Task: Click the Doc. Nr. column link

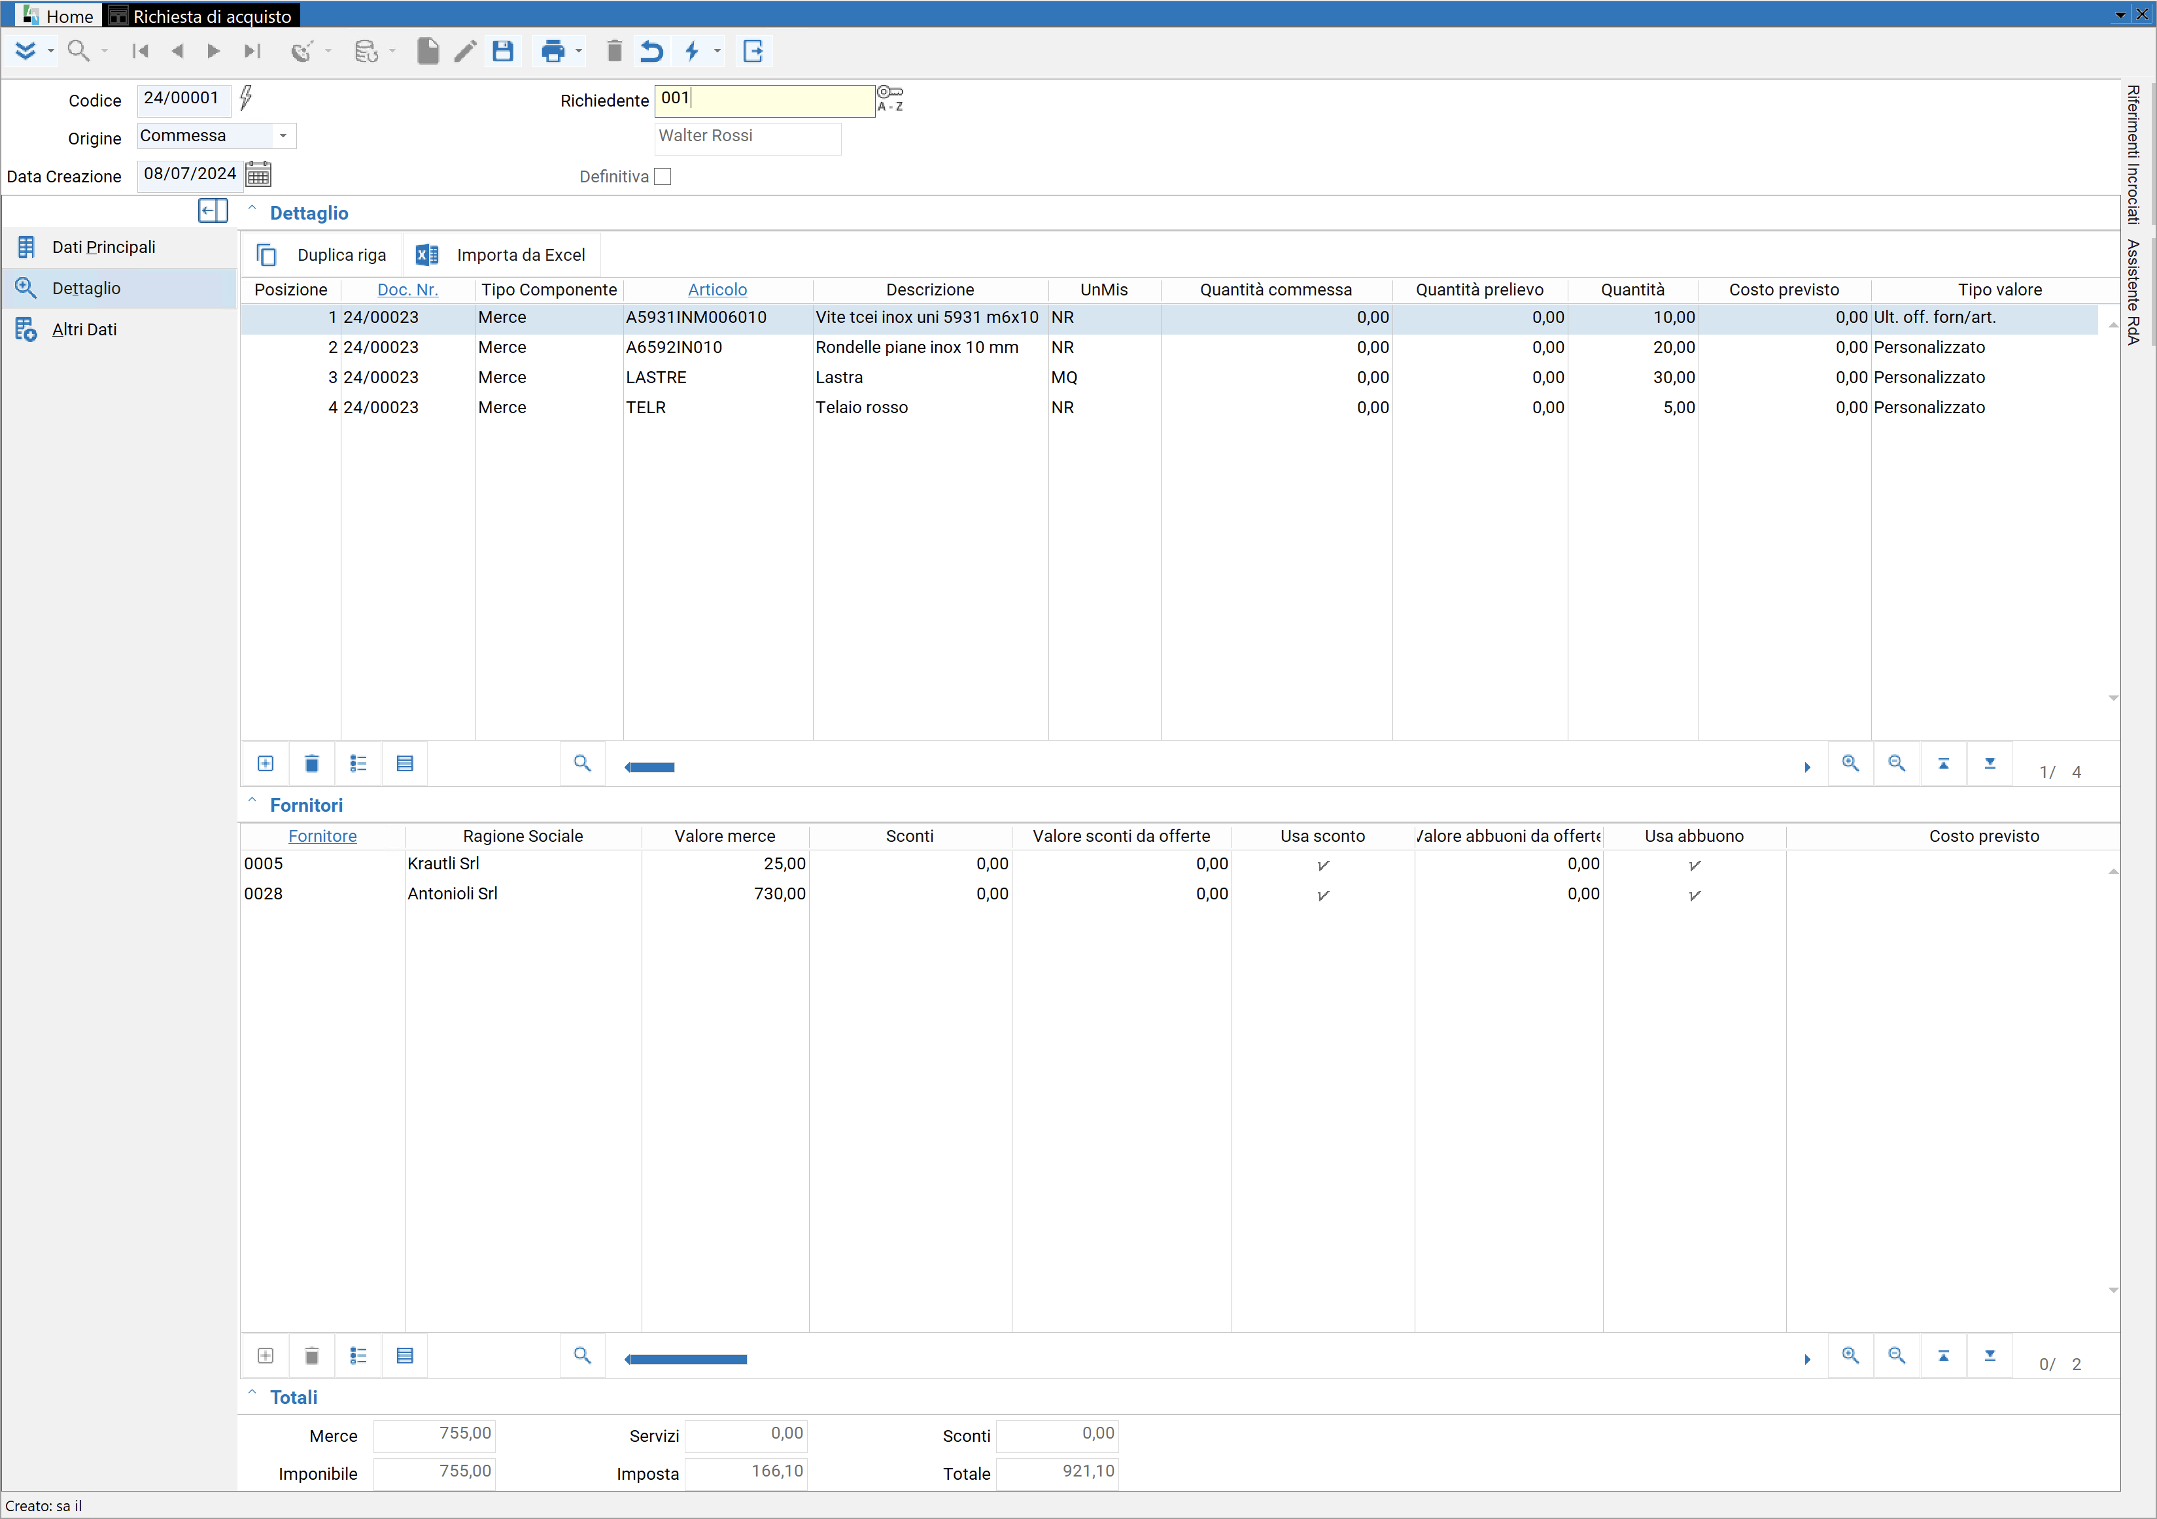Action: point(407,290)
